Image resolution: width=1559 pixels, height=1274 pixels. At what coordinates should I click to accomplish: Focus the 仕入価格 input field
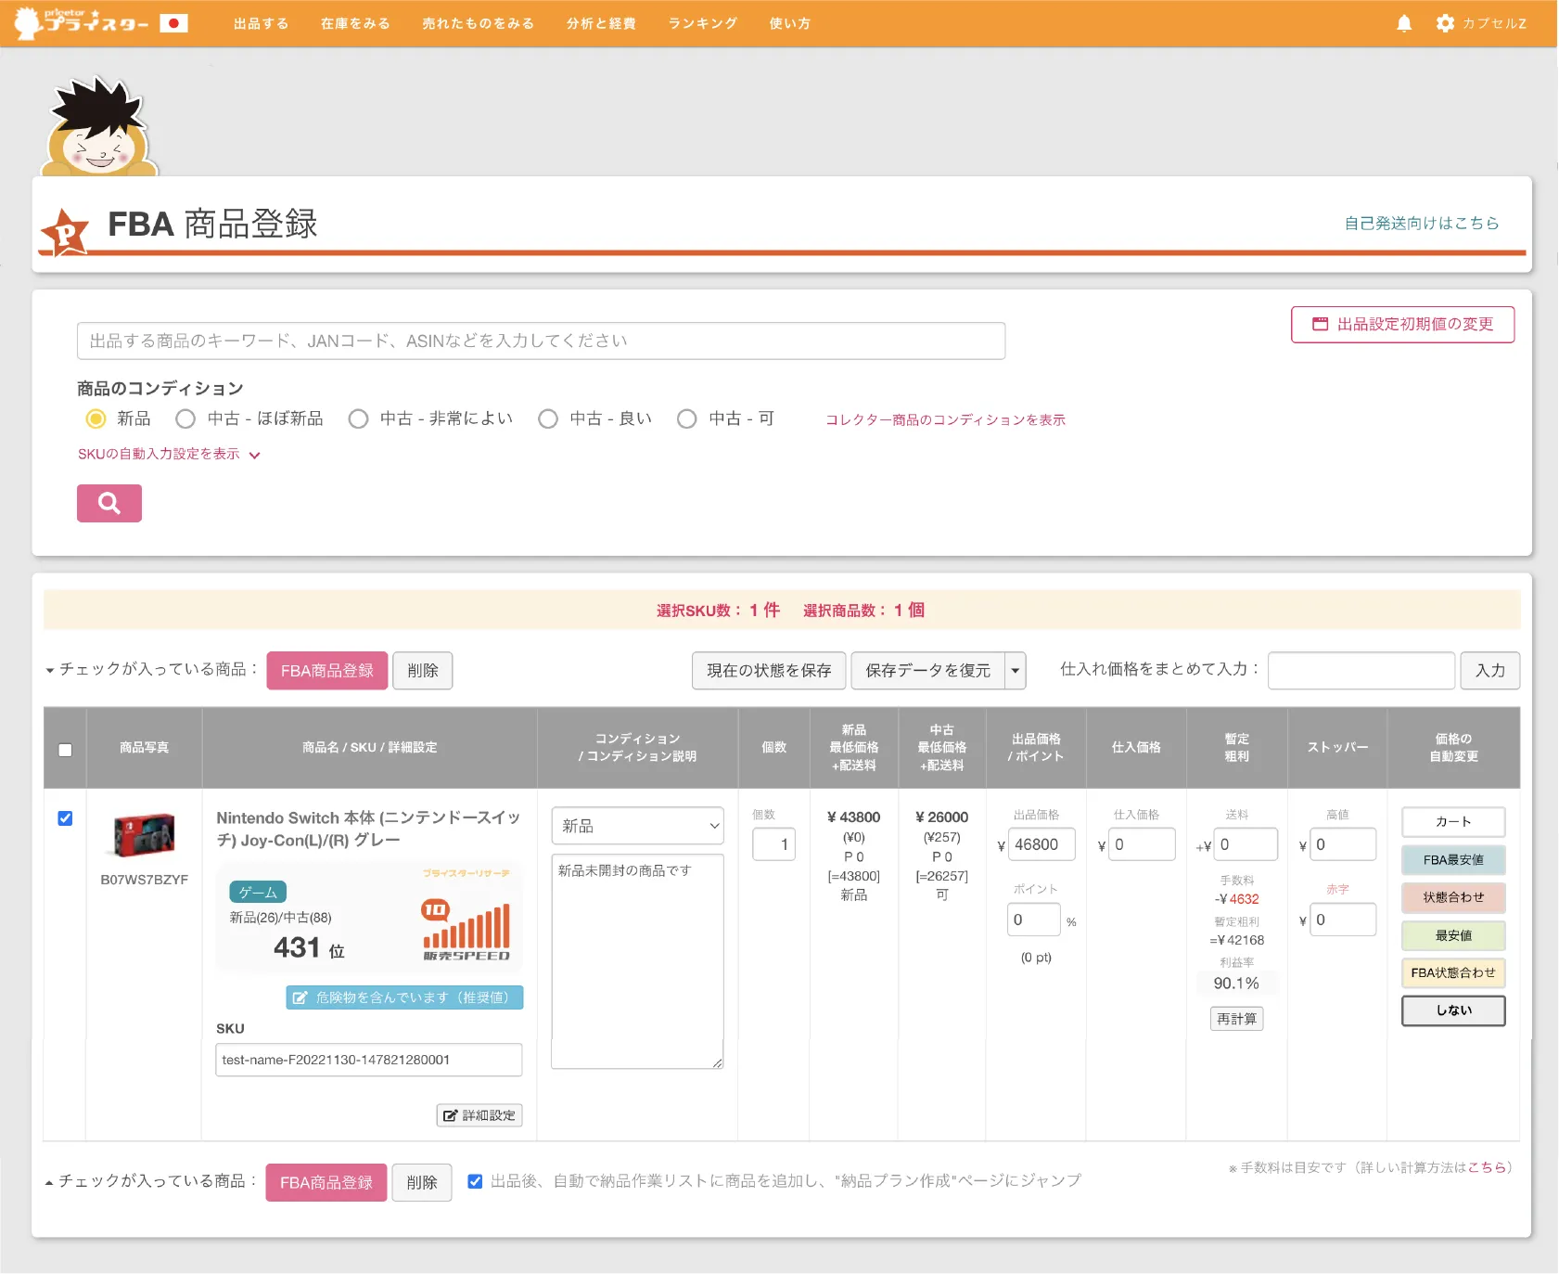(1142, 844)
